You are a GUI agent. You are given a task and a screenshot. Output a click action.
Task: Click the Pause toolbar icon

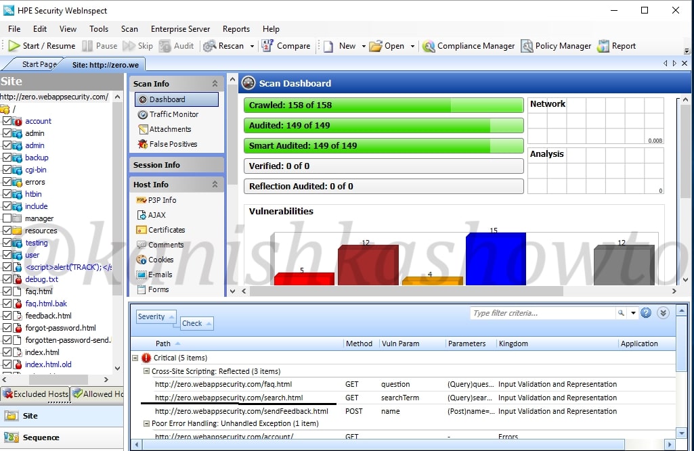[87, 46]
